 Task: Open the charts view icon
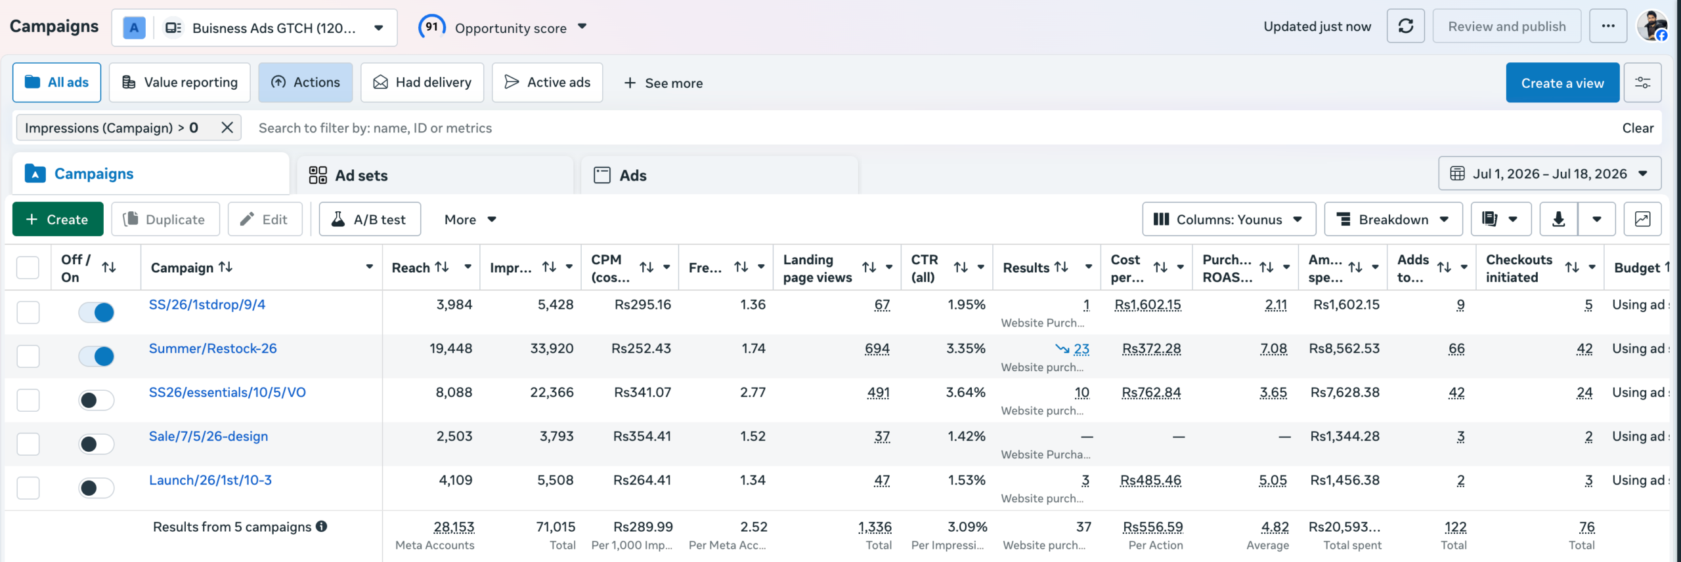pyautogui.click(x=1642, y=219)
